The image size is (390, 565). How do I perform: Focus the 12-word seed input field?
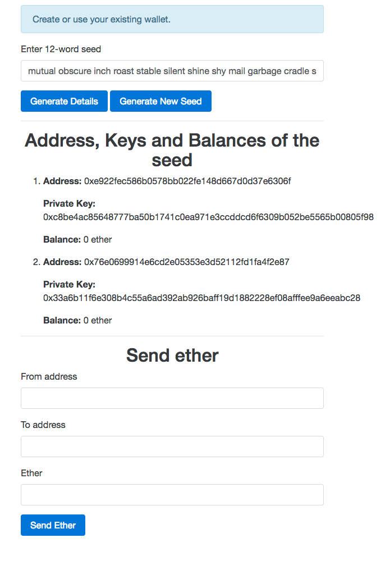tap(172, 71)
